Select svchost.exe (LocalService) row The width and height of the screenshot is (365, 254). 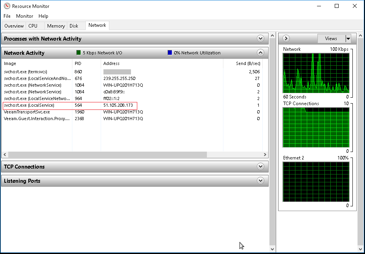tap(133, 105)
